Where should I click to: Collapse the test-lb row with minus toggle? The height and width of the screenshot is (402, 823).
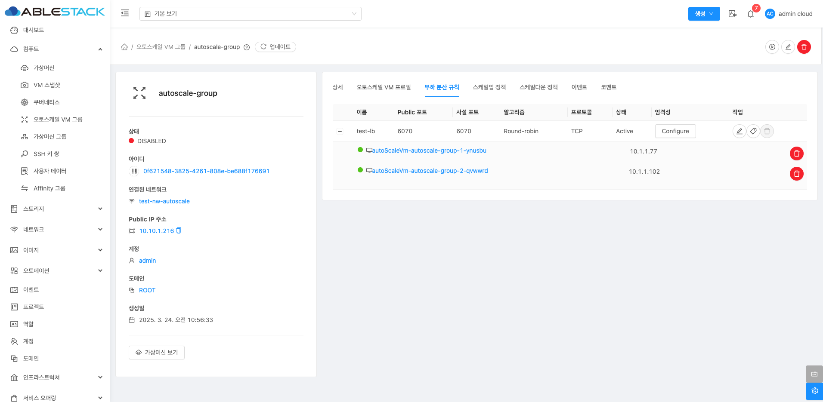tap(340, 131)
